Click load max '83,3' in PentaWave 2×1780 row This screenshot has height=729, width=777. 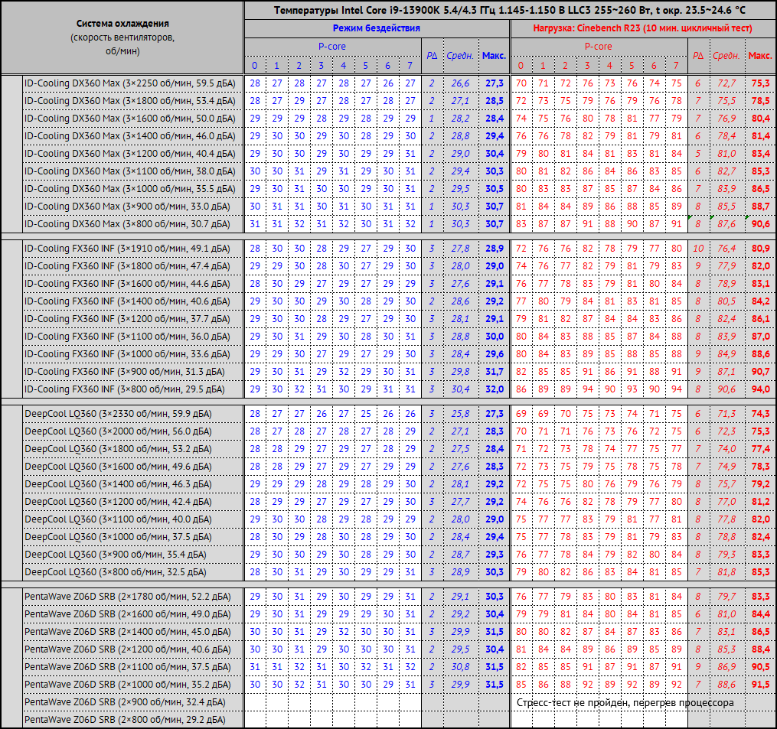coord(760,596)
